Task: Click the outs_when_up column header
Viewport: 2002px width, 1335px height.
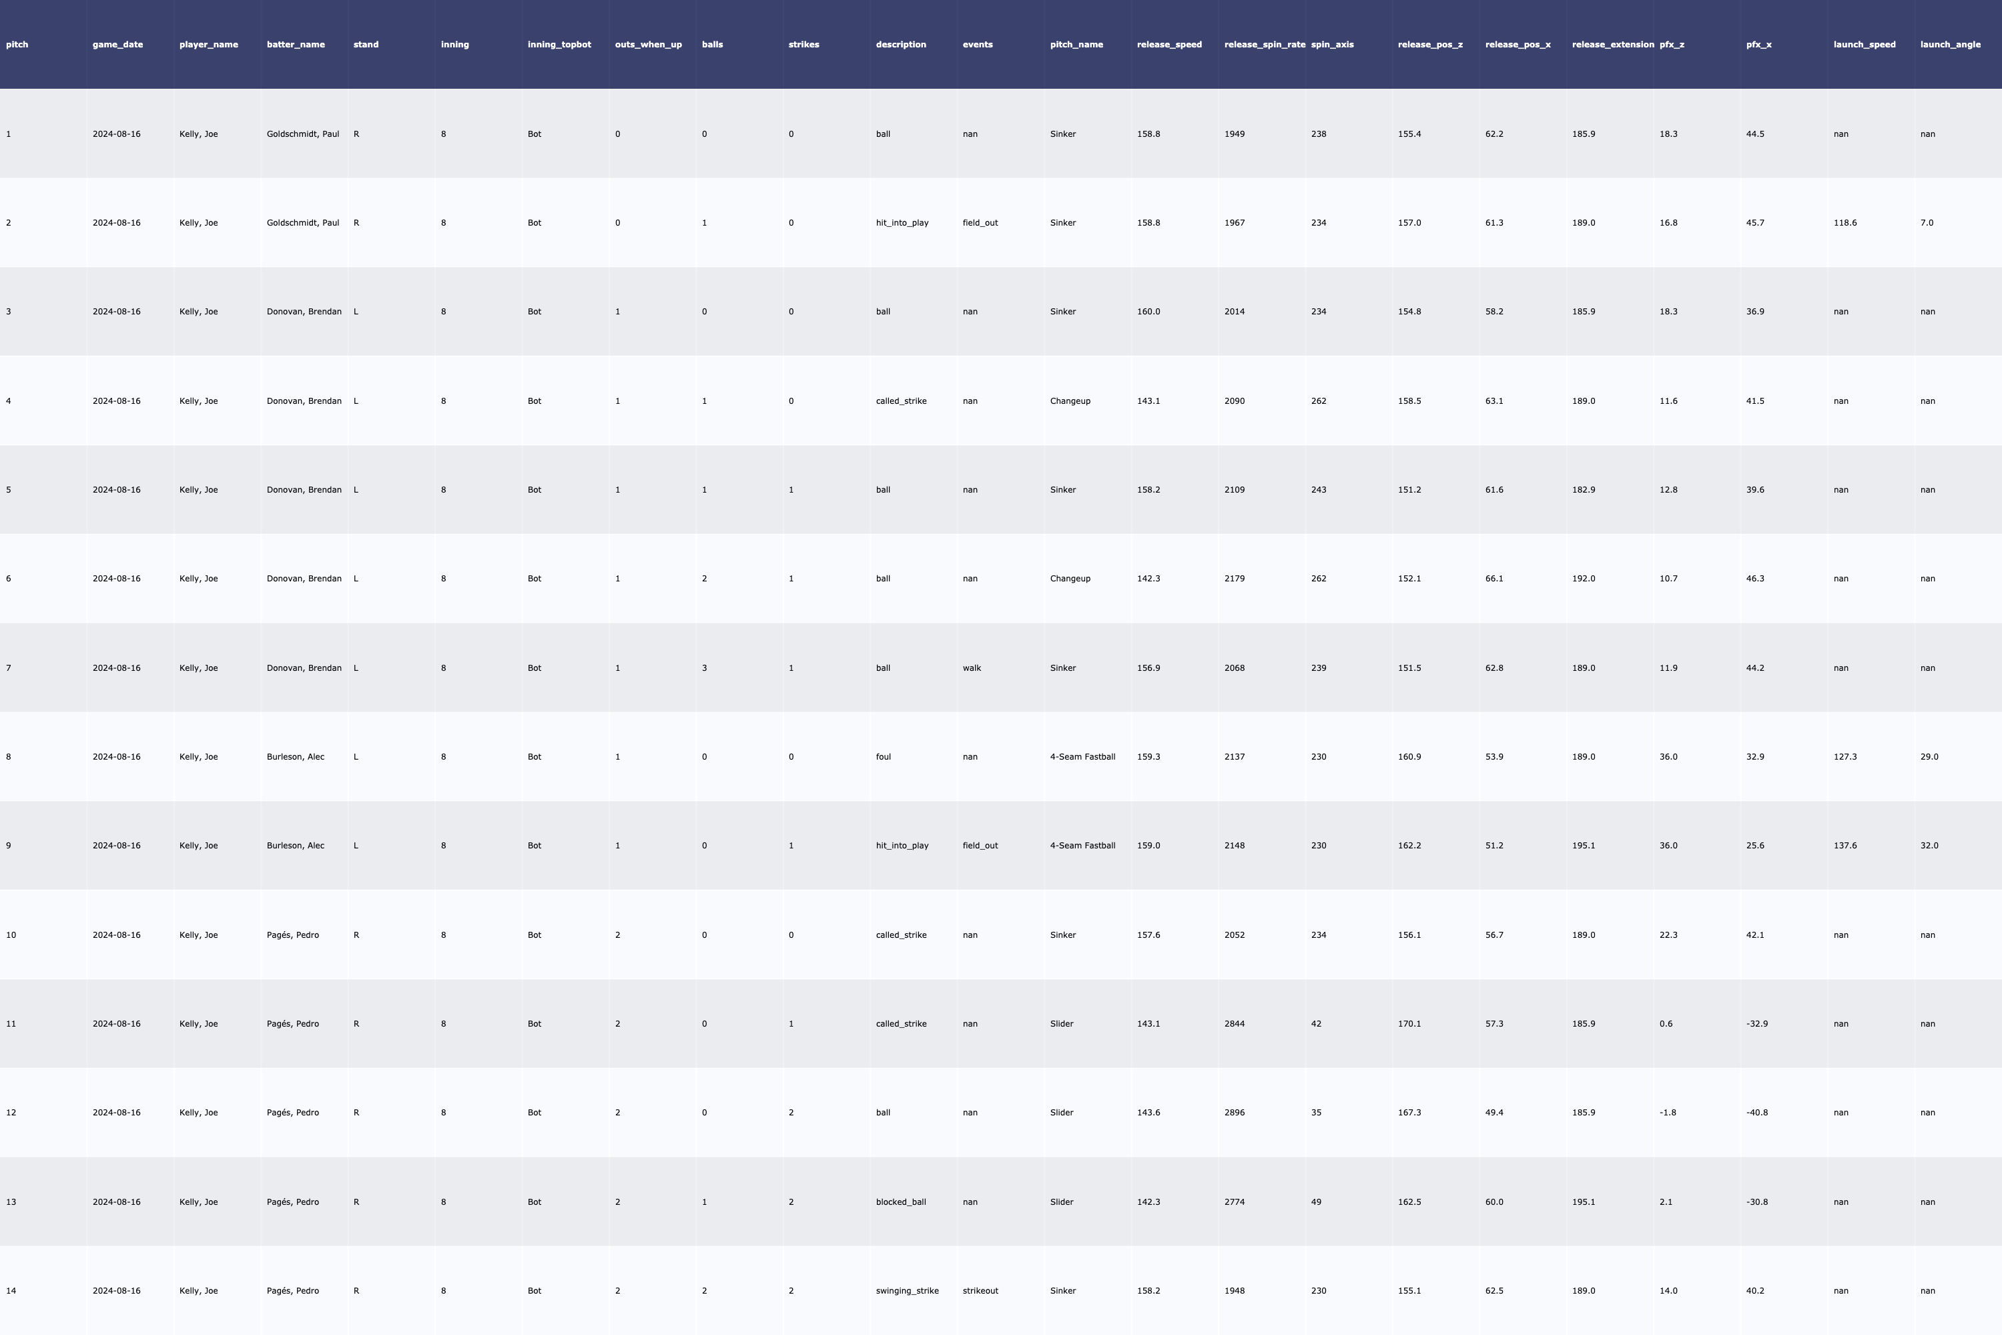Action: [648, 44]
